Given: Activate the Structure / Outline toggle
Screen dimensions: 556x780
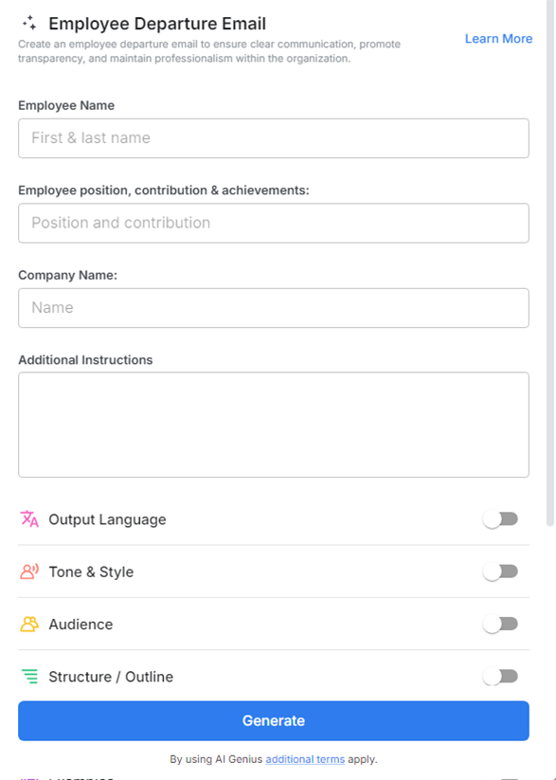Looking at the screenshot, I should [500, 677].
